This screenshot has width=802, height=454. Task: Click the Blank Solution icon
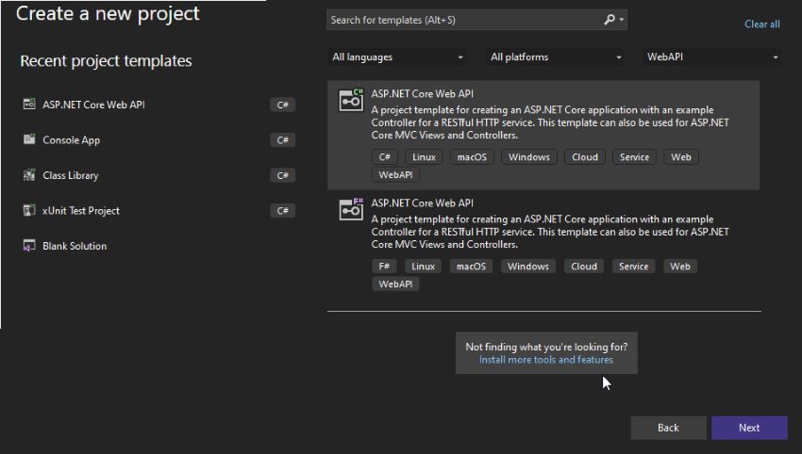click(29, 246)
